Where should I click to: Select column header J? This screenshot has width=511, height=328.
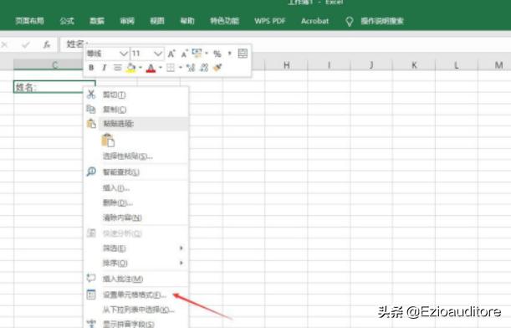pyautogui.click(x=371, y=65)
